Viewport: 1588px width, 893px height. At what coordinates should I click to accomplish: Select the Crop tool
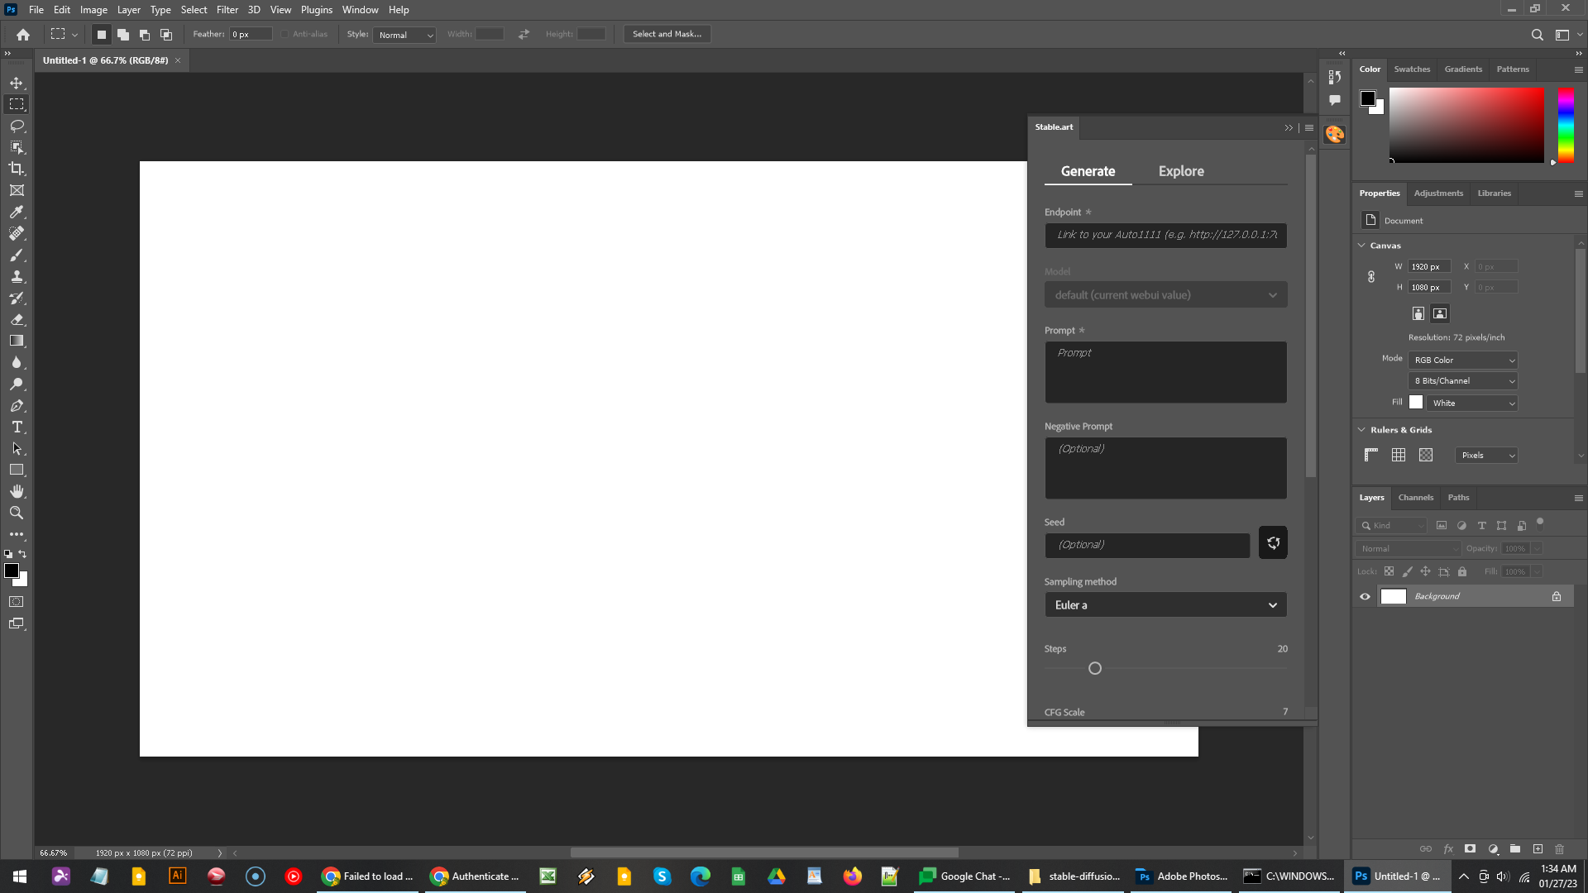[17, 169]
